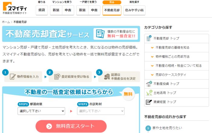Select 新築 under 一戸建てを買う
The image size is (212, 133).
point(82,10)
